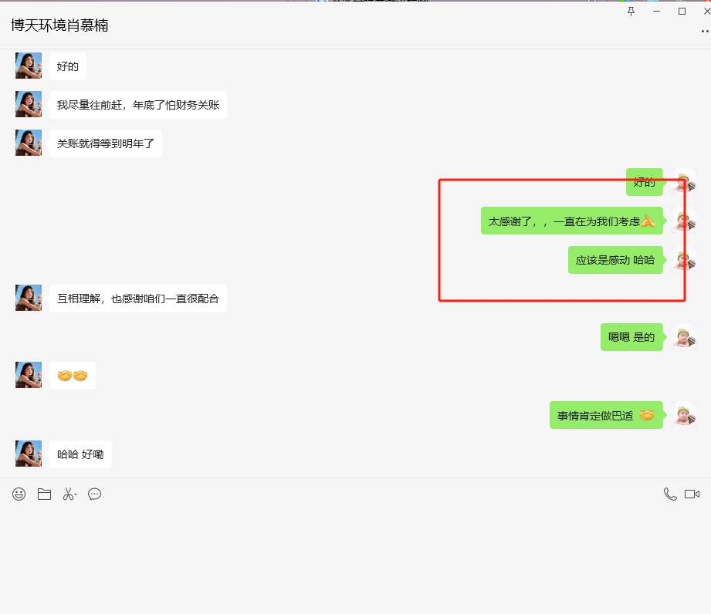Toggle pin window on top
The width and height of the screenshot is (711, 614).
click(x=631, y=12)
